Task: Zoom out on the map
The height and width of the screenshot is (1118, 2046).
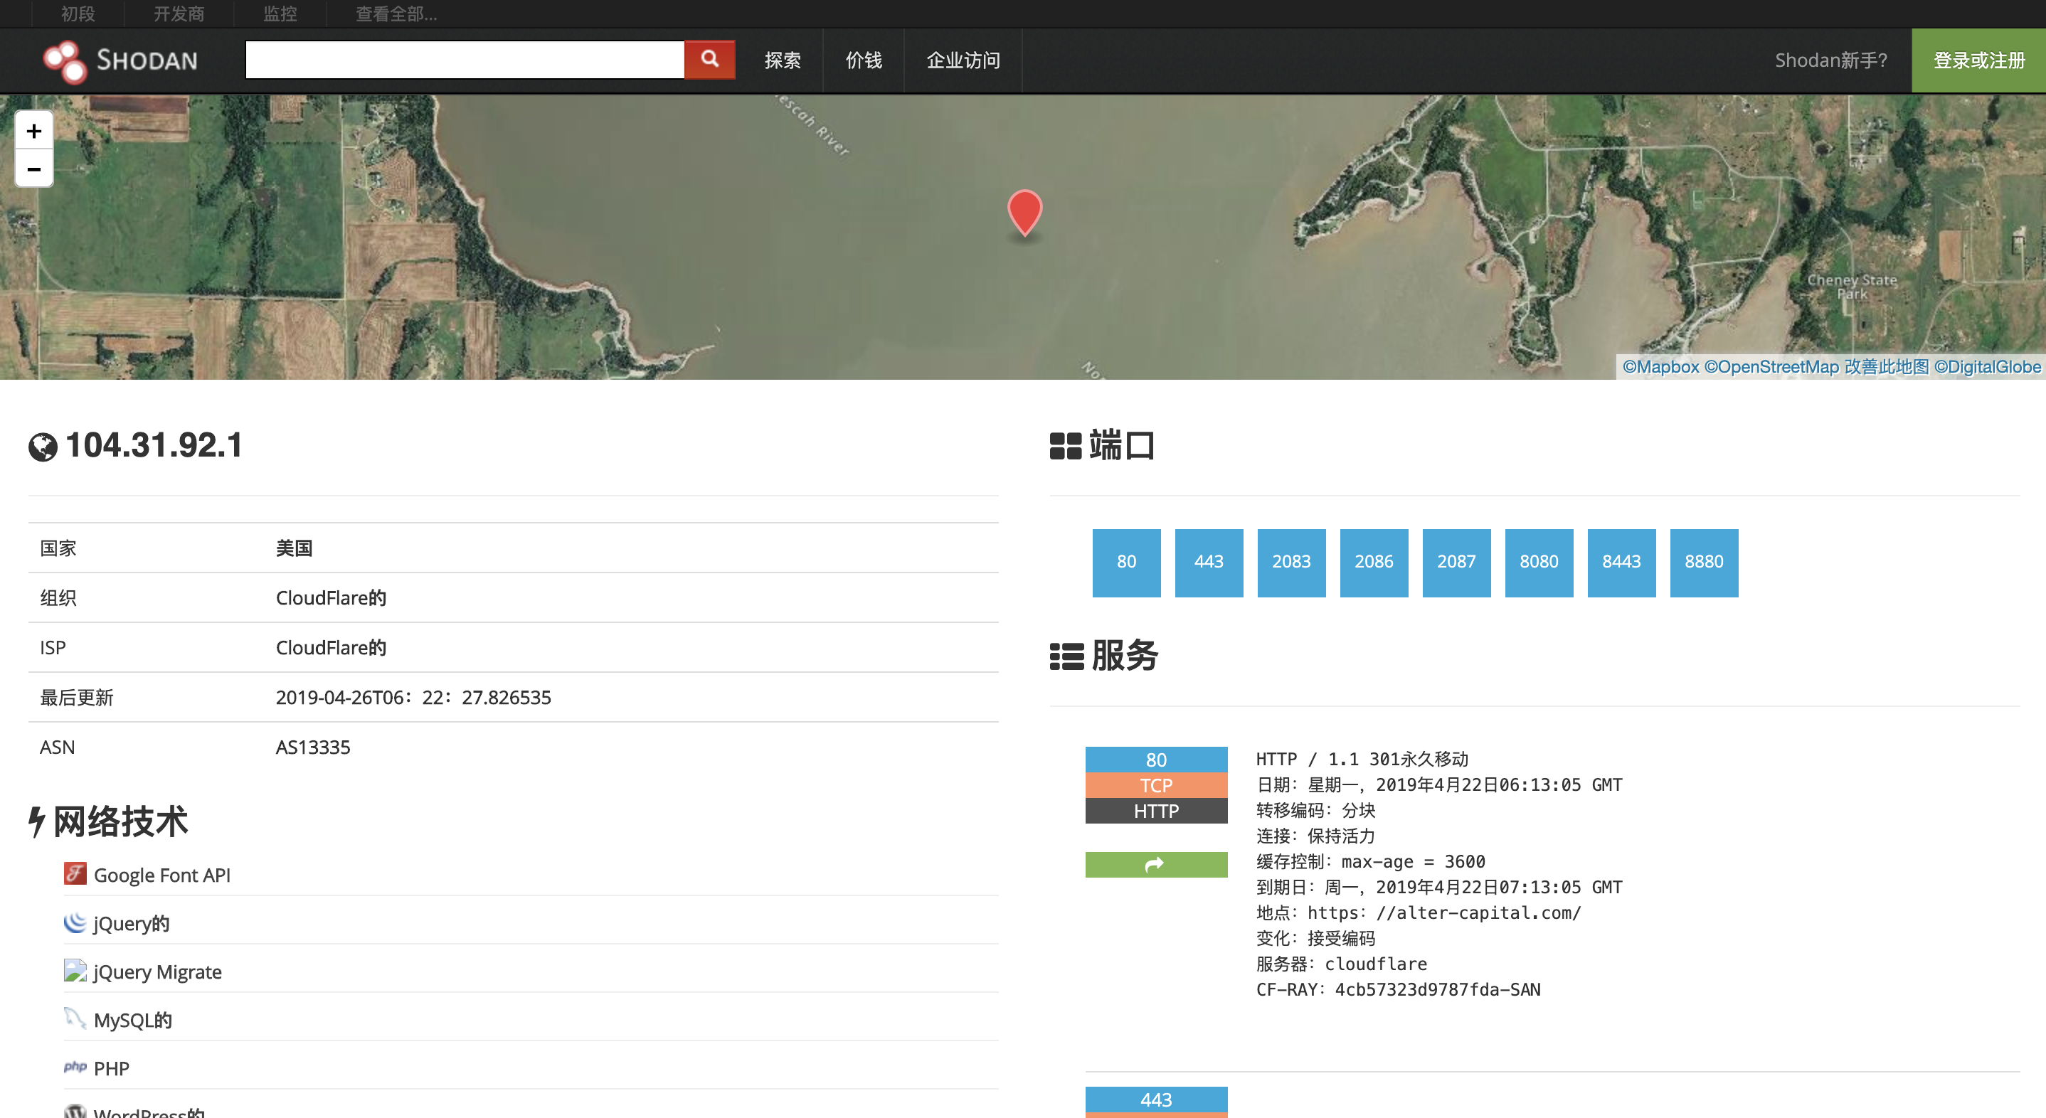Action: coord(34,169)
